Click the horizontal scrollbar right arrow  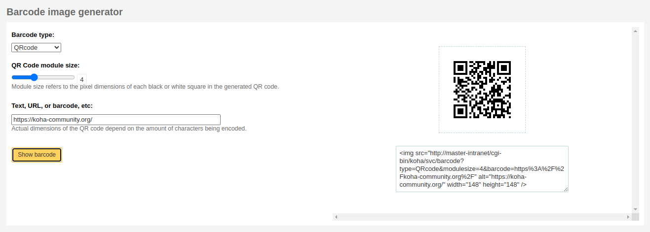pyautogui.click(x=628, y=217)
